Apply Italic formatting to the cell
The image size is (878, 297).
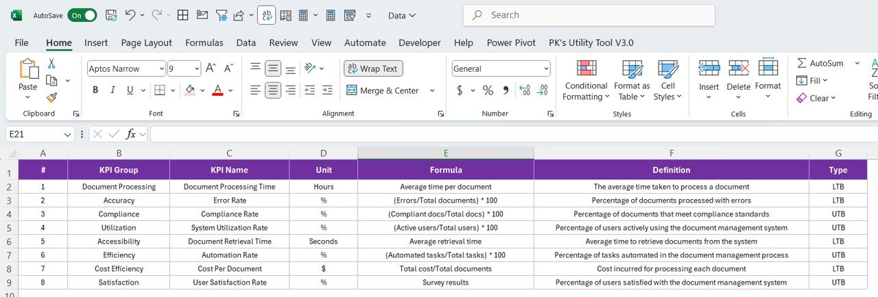point(112,90)
